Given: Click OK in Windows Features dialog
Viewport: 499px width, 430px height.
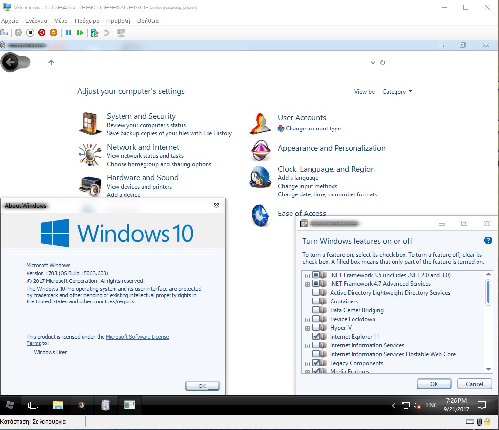Looking at the screenshot, I should click(x=434, y=384).
